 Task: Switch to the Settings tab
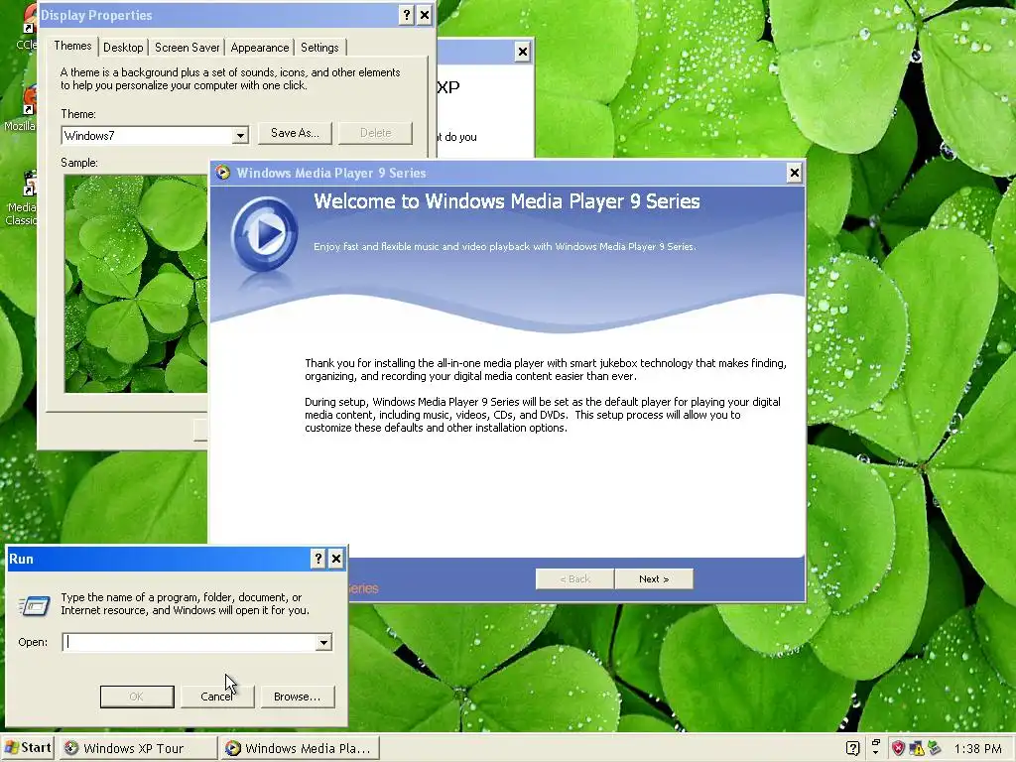click(x=319, y=48)
